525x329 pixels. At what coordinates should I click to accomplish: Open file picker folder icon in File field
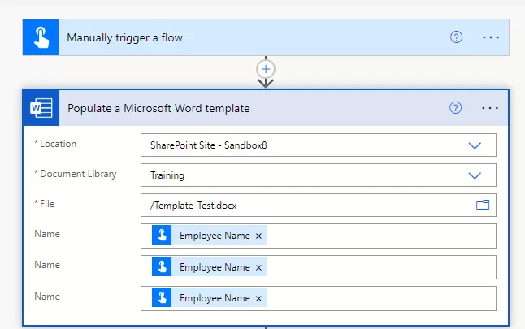point(483,206)
